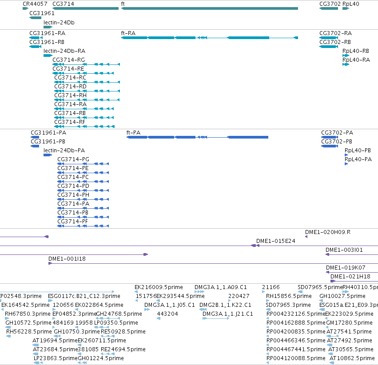The width and height of the screenshot is (378, 365).
Task: Select the EK216009.5prime EST label
Action: [159, 287]
